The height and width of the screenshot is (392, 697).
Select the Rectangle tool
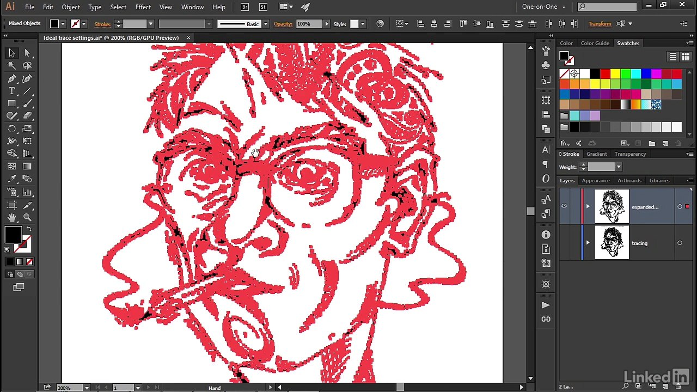(x=11, y=103)
